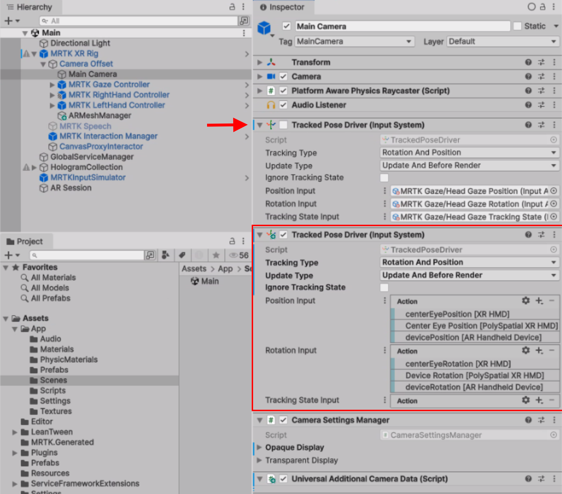Toggle the Static checkbox
The width and height of the screenshot is (562, 494).
[x=517, y=26]
